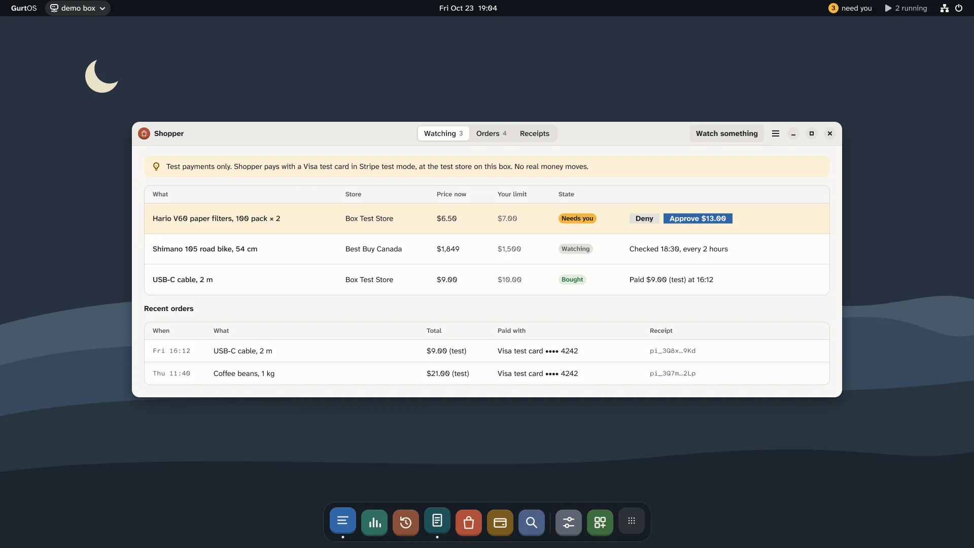Viewport: 974px width, 548px height.
Task: Expand the demo box dropdown
Action: tap(78, 8)
